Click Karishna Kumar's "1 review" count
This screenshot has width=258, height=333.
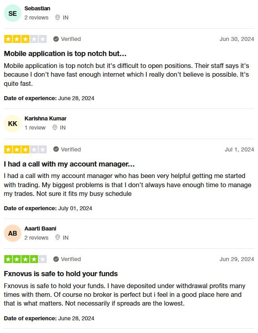click(x=35, y=128)
